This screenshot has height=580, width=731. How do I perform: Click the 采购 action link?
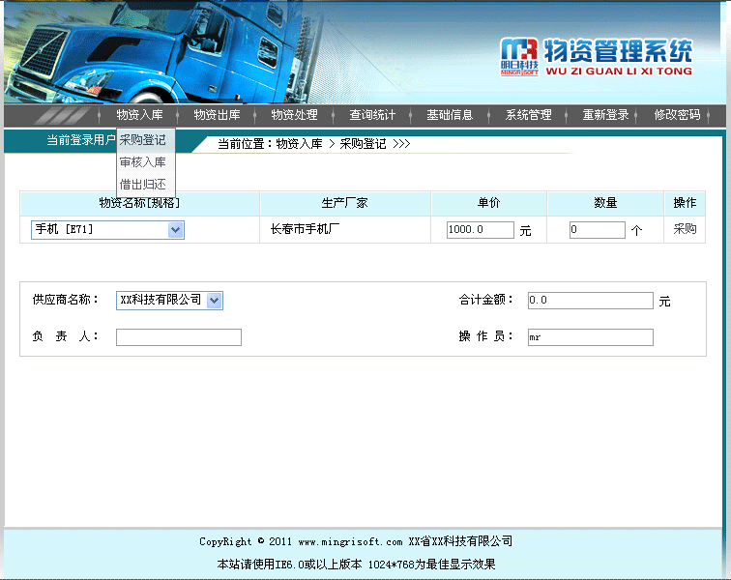coord(685,229)
